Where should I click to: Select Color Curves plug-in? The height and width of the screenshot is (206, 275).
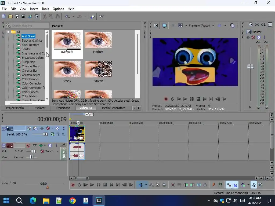click(x=30, y=92)
